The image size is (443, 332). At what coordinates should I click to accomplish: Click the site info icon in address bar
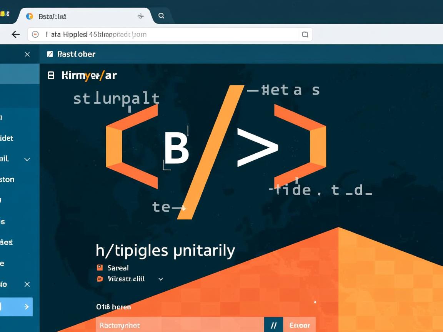pyautogui.click(x=35, y=35)
